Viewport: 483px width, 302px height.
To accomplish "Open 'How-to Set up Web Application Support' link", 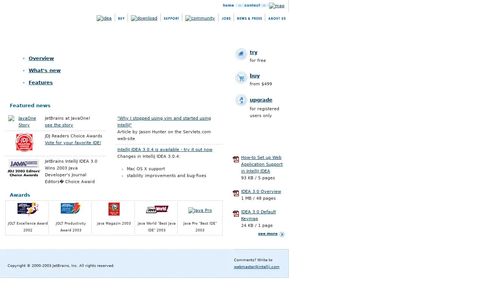I will pyautogui.click(x=262, y=164).
